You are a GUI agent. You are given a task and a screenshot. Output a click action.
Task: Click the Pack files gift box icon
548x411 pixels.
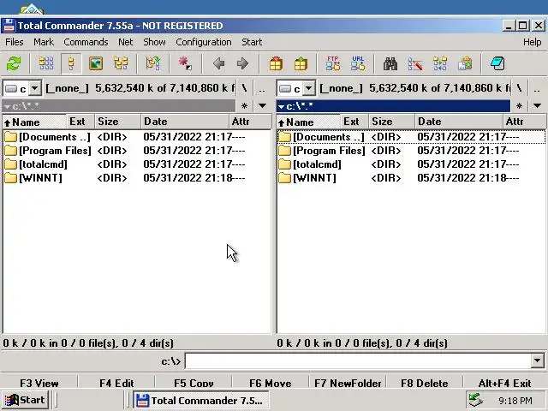pos(276,64)
